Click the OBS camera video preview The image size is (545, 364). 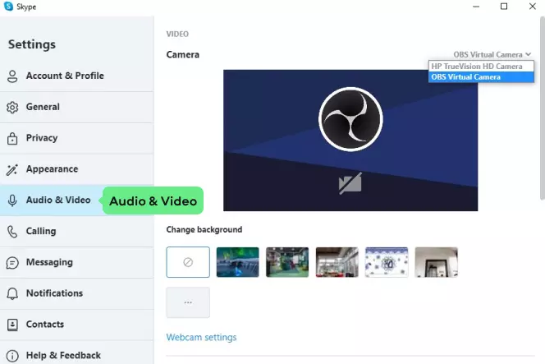350,141
